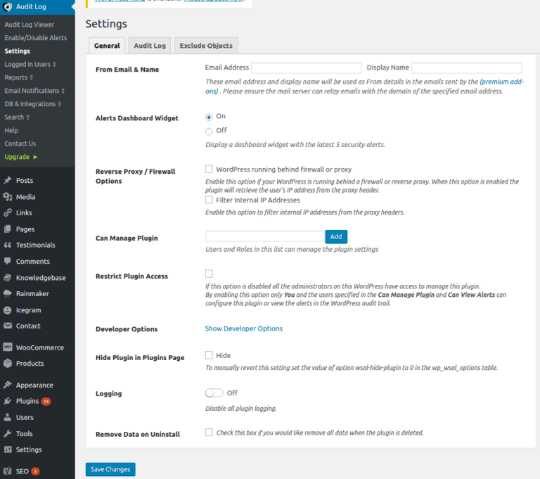
Task: Open the Exclude Objects tab
Action: 206,46
